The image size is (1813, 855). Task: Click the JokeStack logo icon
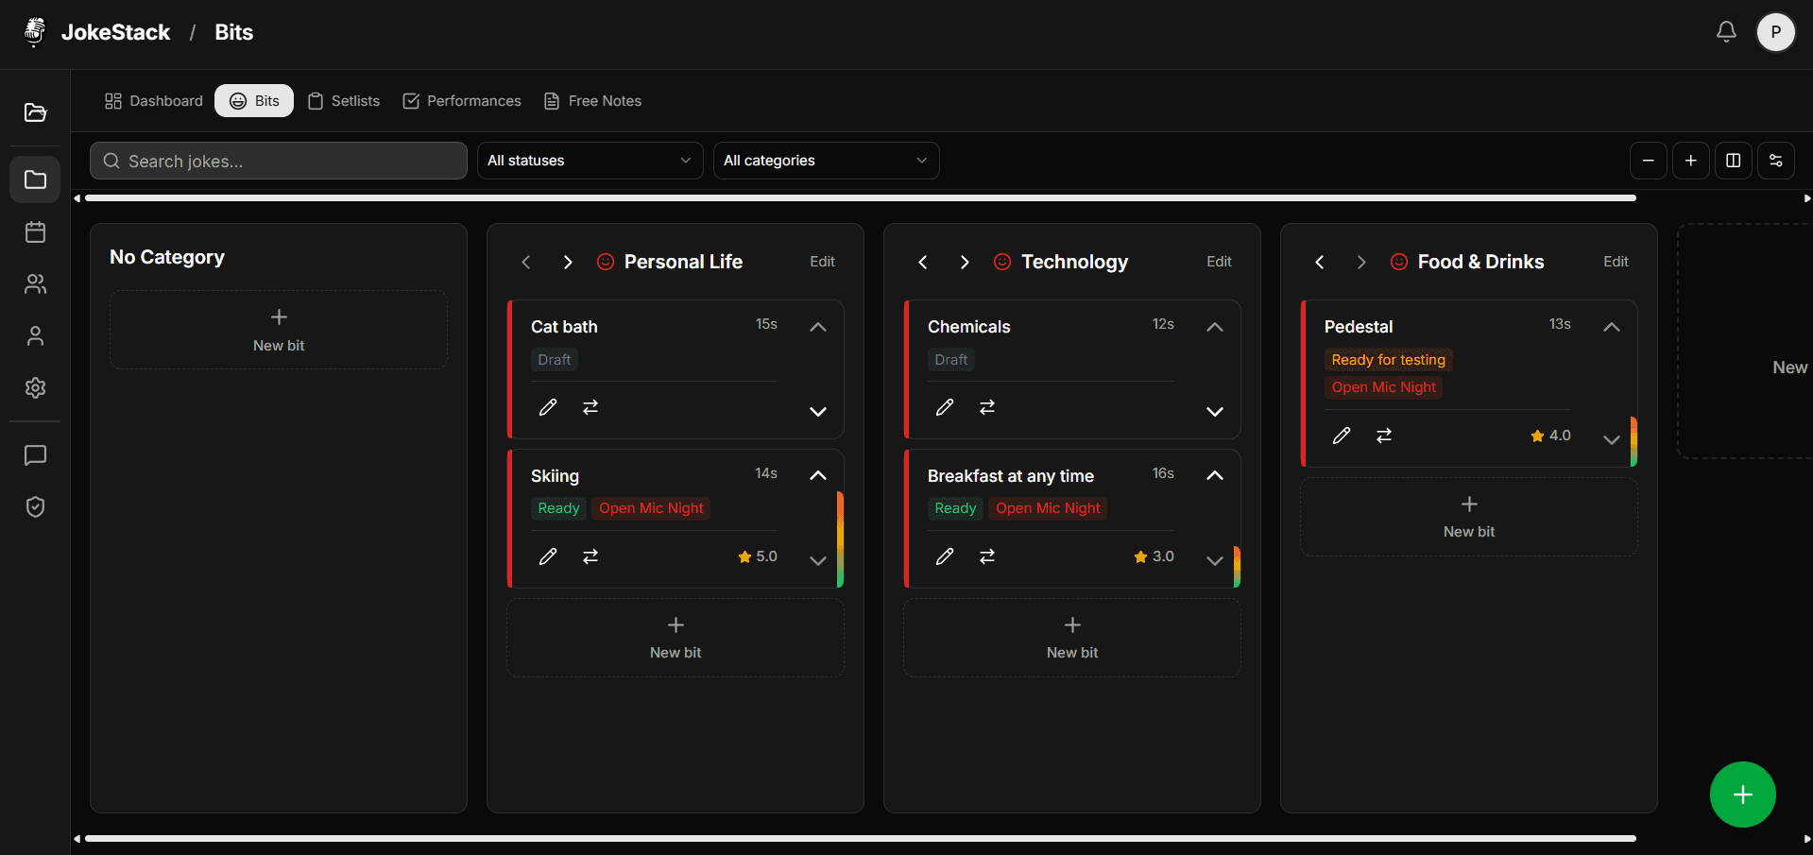click(35, 32)
